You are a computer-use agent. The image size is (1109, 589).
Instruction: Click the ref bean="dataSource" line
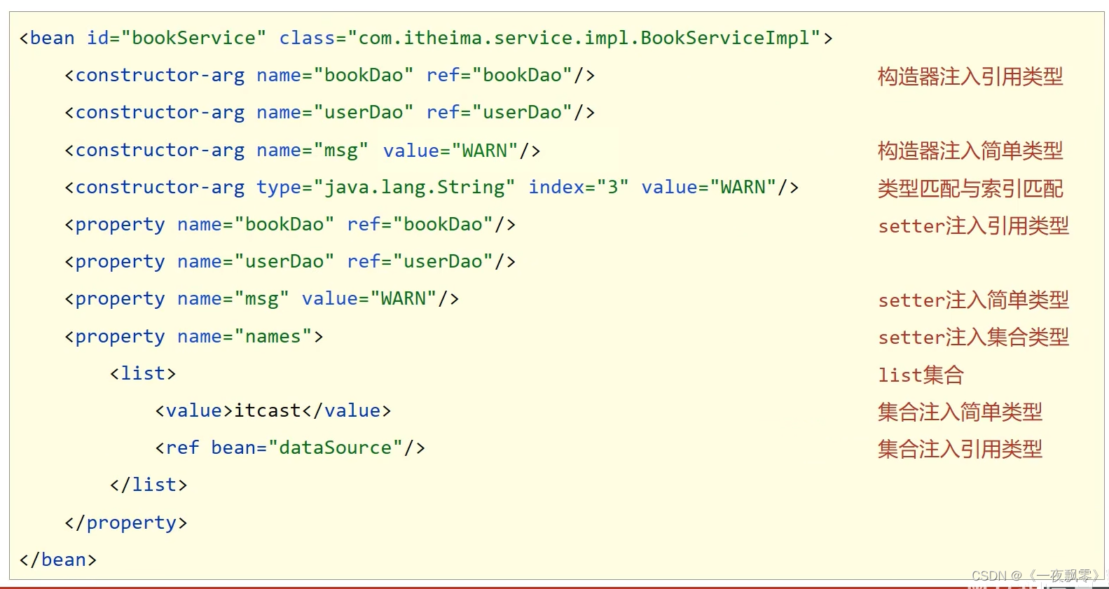click(x=290, y=448)
